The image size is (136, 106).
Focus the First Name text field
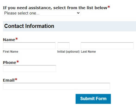click(29, 46)
